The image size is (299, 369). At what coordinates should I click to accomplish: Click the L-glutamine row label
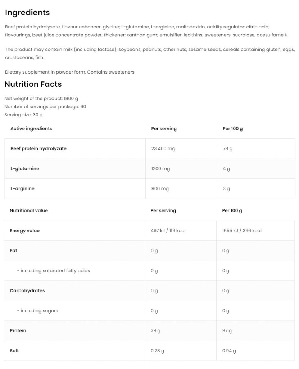[x=25, y=169]
